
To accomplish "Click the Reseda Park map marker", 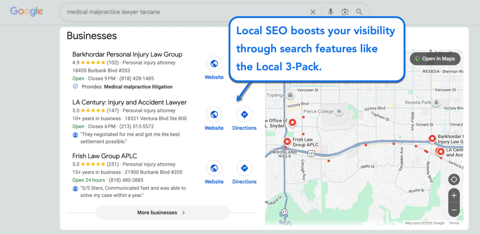I will (436, 102).
